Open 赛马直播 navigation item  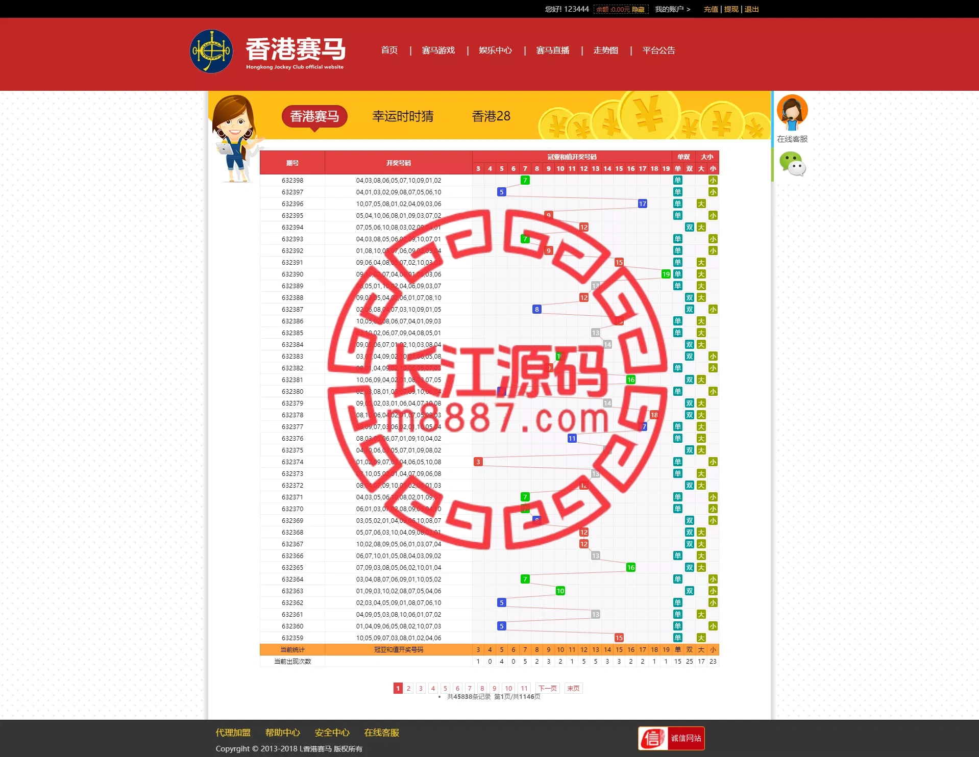point(552,50)
